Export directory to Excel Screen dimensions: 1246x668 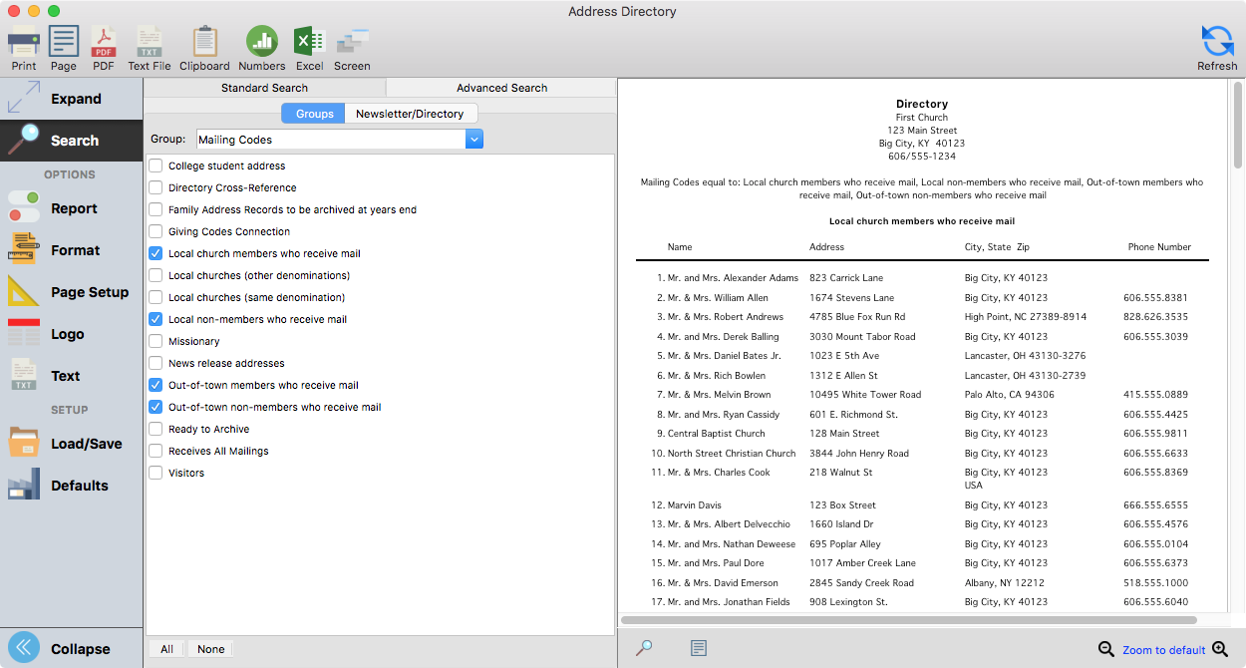click(309, 47)
